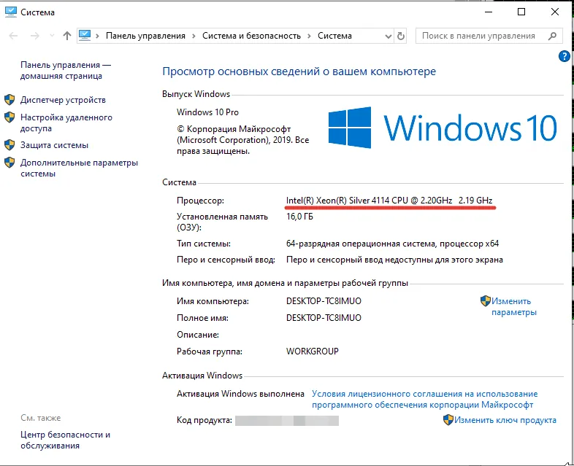Click shield icon next to Диспетчер устройств
Screen dimensions: 574x466
coord(9,100)
